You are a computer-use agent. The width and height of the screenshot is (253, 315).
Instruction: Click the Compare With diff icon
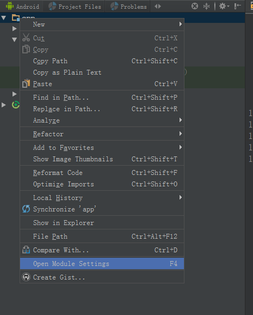[26, 250]
